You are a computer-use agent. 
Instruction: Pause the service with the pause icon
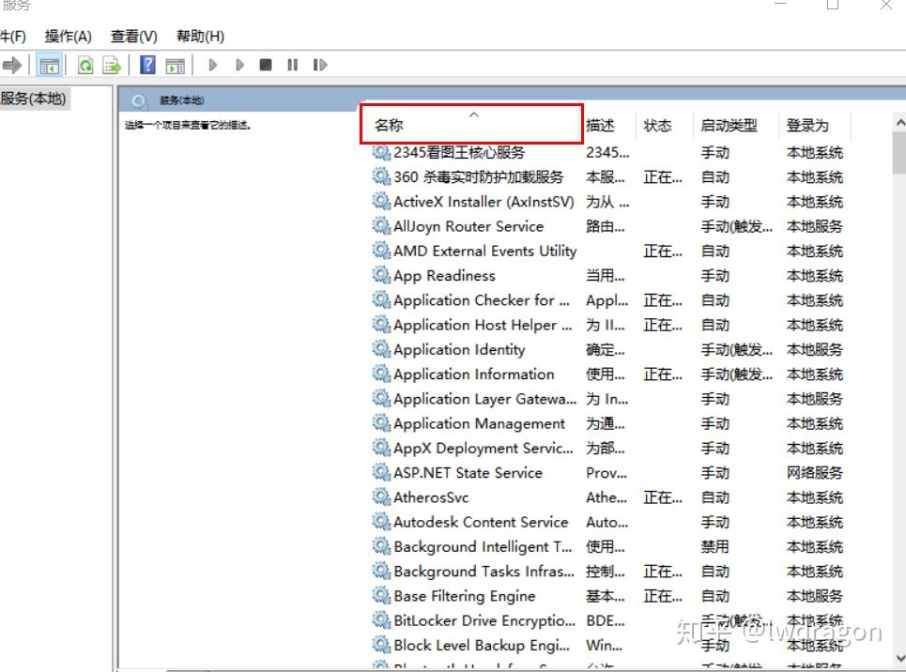tap(293, 65)
